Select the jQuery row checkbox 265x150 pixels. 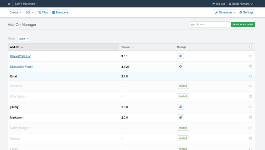point(250,107)
